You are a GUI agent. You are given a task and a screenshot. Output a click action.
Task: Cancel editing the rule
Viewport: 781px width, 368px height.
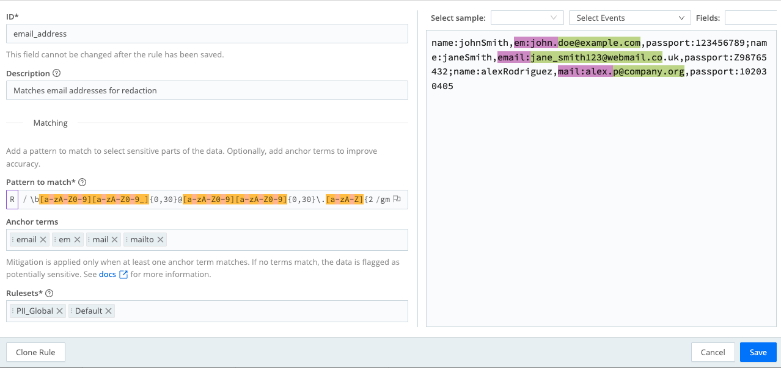click(713, 352)
